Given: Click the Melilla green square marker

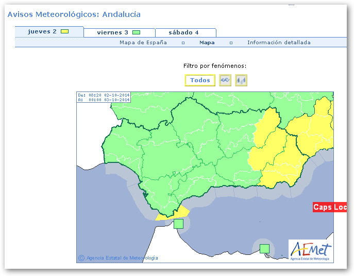Looking at the screenshot, I should click(x=264, y=249).
